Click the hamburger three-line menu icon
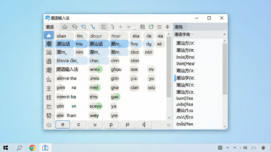The height and width of the screenshot is (152, 271). point(159,27)
